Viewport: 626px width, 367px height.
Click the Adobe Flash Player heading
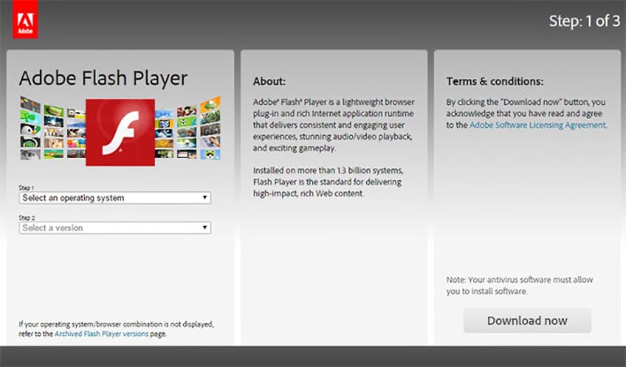[103, 79]
